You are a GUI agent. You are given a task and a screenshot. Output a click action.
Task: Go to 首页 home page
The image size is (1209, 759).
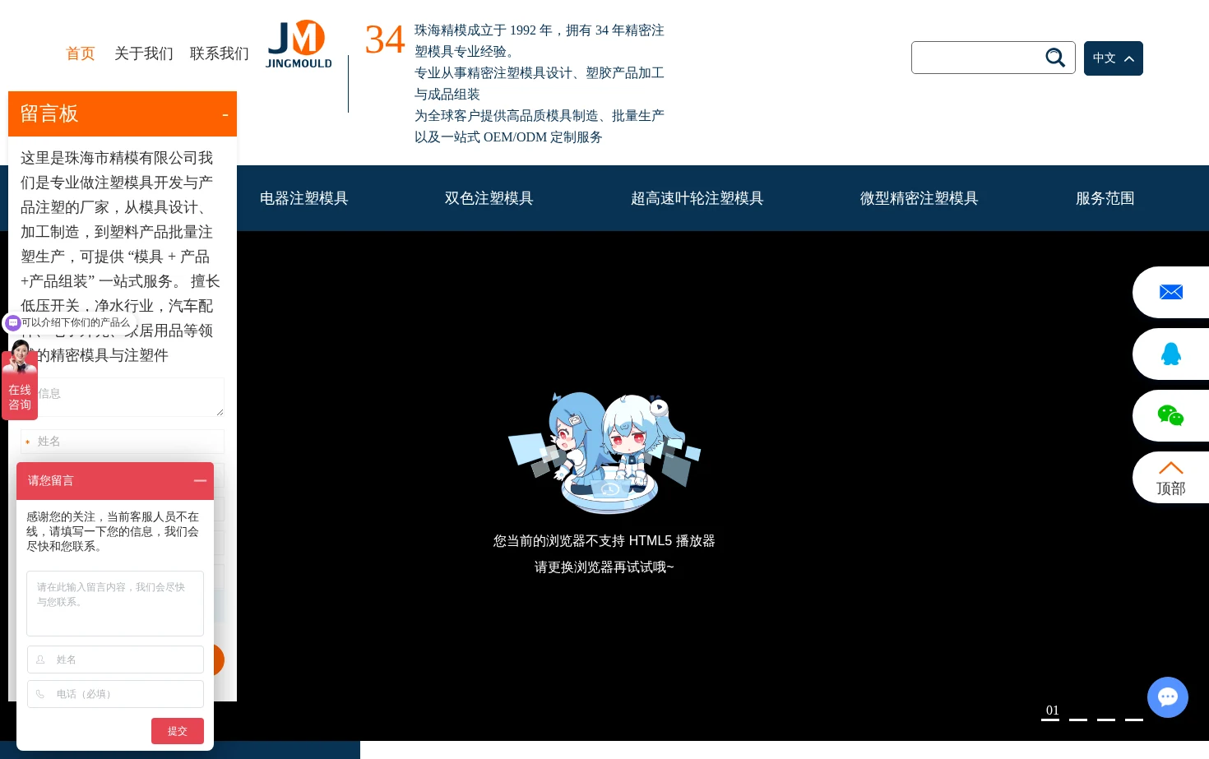pyautogui.click(x=81, y=53)
